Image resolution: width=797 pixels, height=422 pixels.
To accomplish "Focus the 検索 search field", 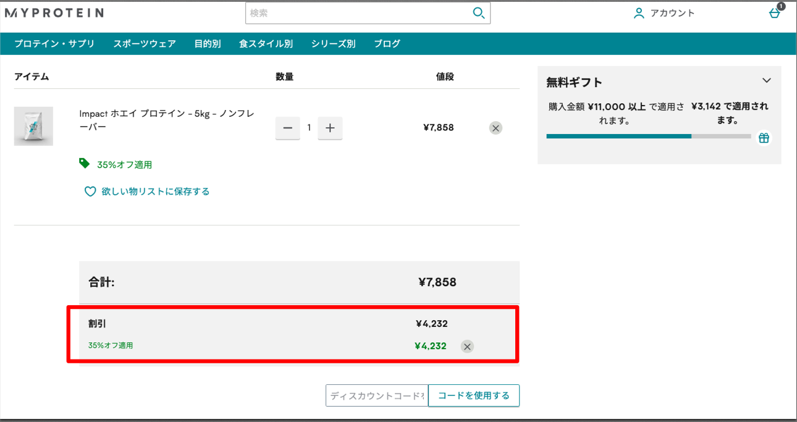I will [358, 13].
